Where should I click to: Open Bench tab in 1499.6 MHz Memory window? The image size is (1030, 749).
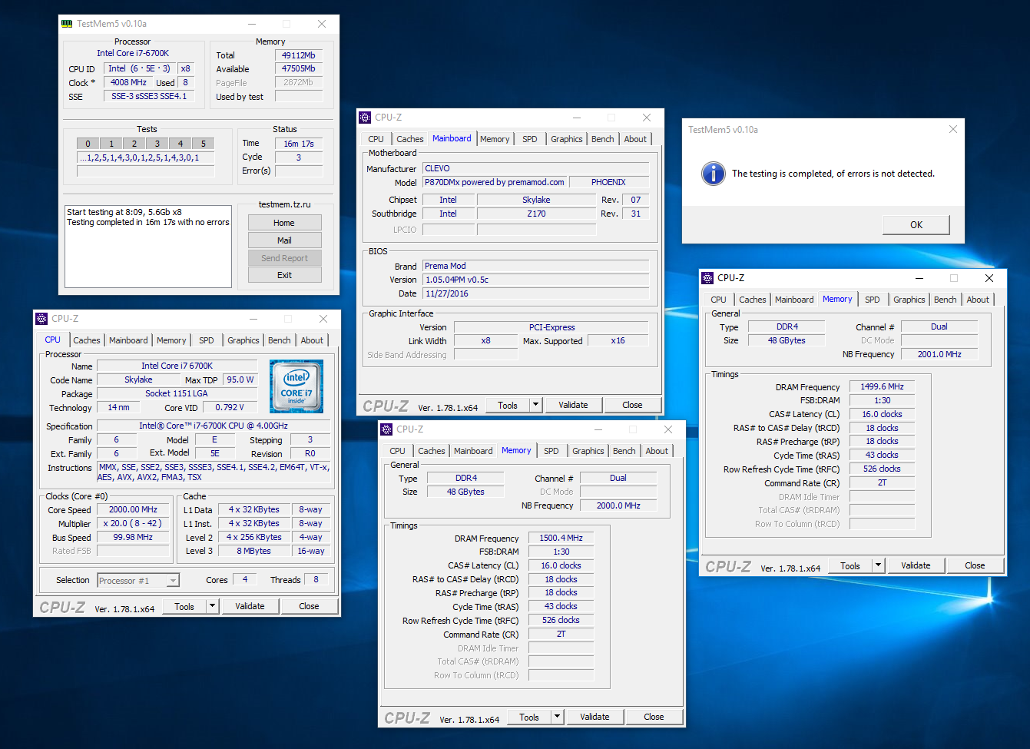point(946,300)
